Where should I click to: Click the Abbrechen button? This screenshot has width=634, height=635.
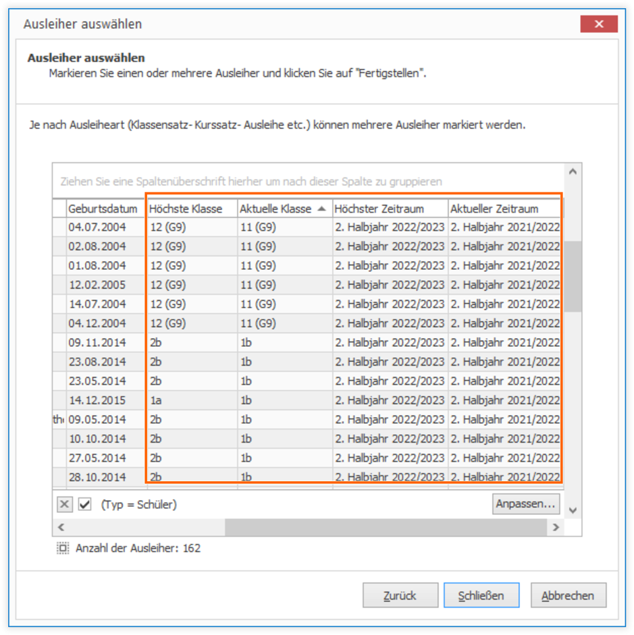tap(568, 595)
